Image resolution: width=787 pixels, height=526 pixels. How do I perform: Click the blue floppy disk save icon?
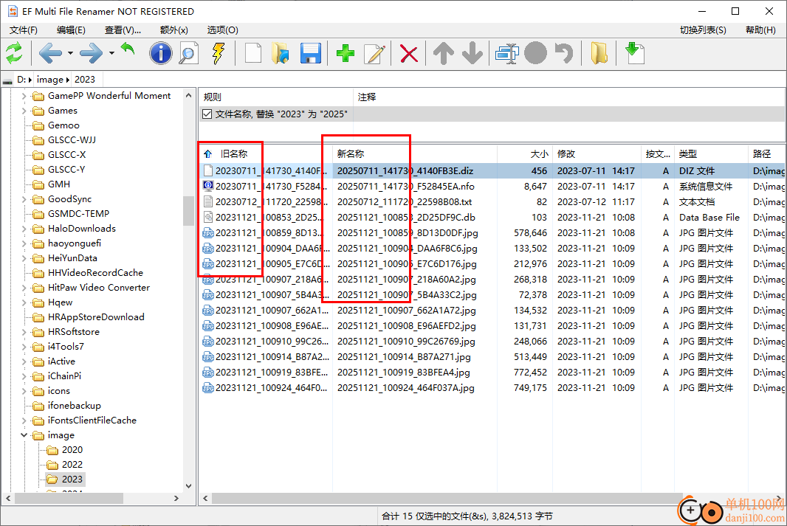click(311, 53)
